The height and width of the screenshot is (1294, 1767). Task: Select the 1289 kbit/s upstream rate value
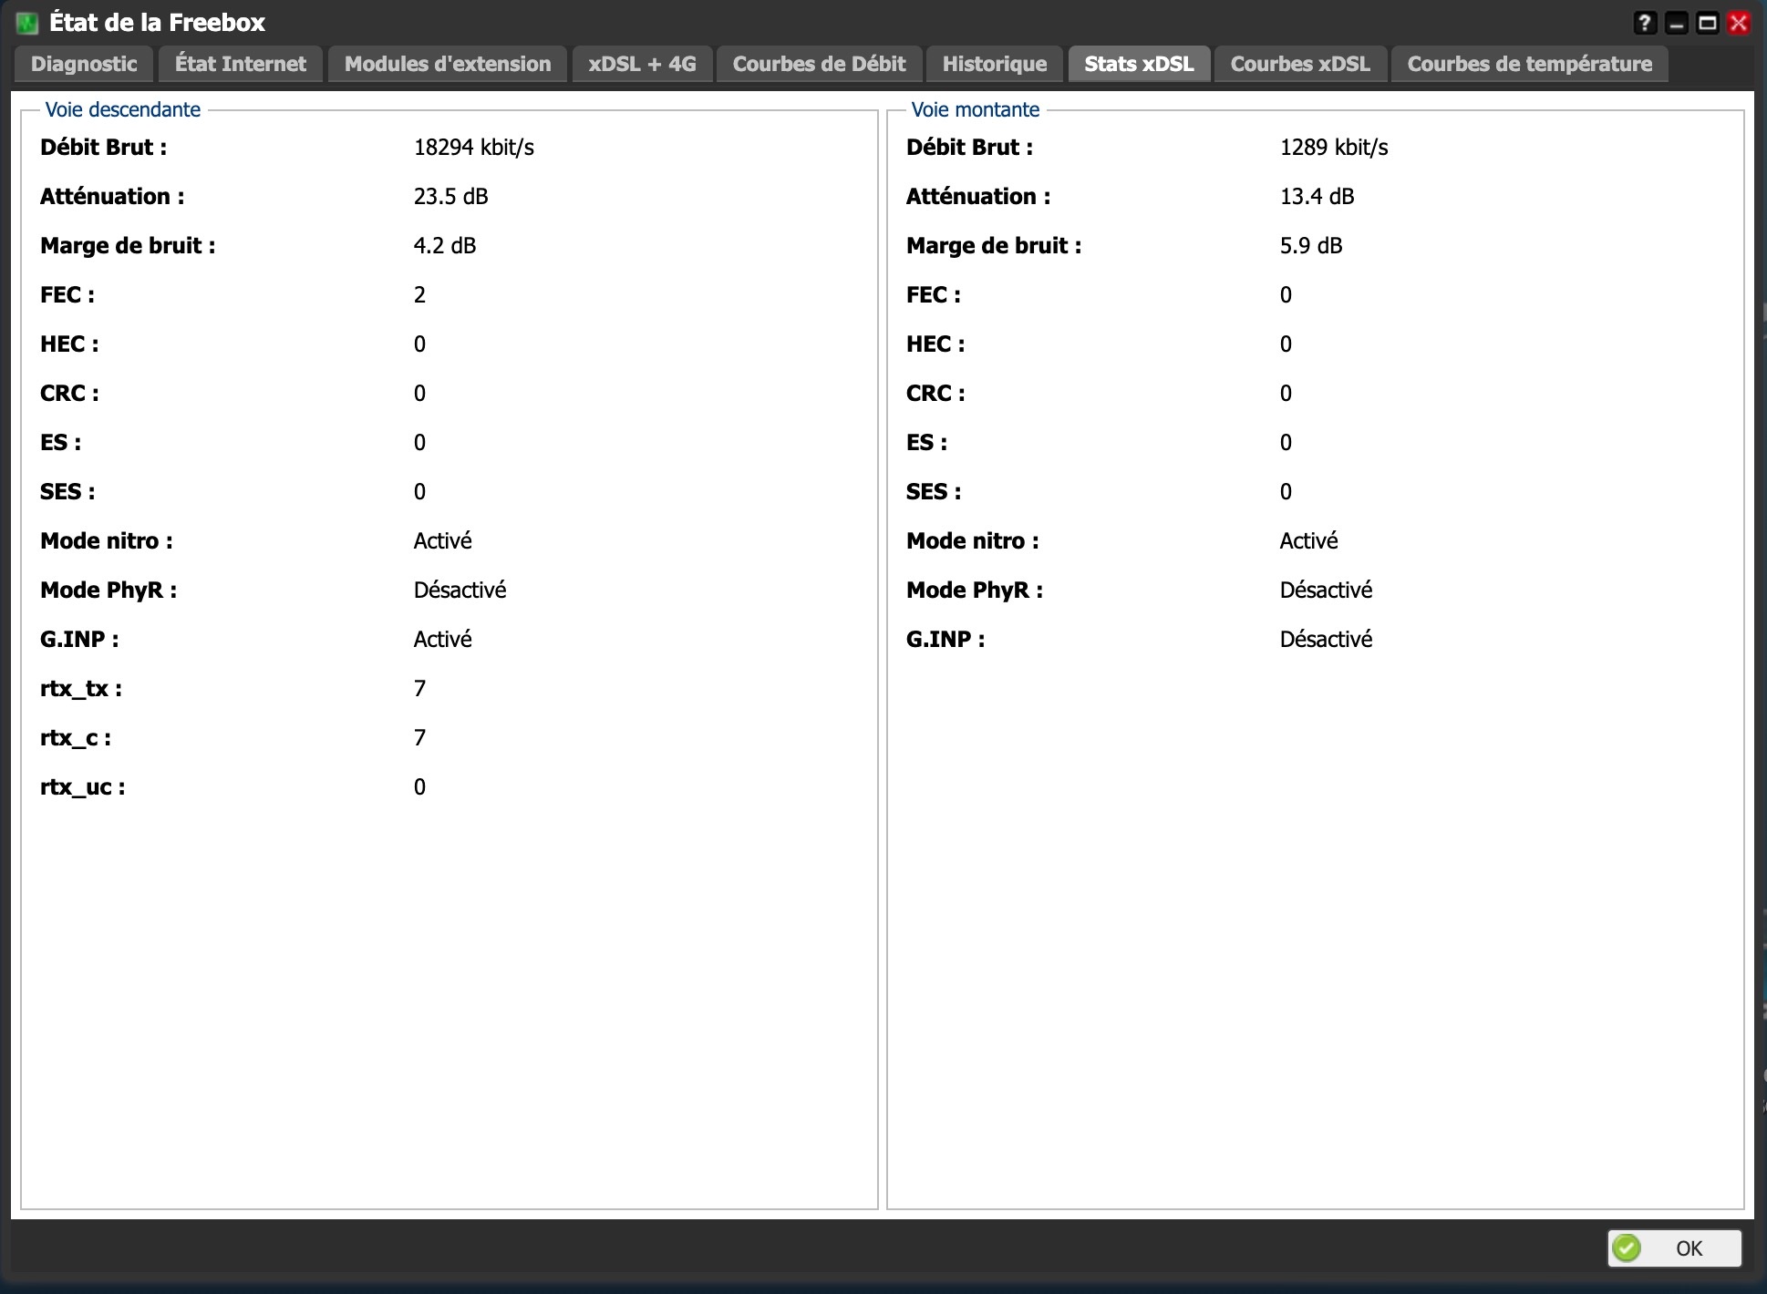(x=1334, y=148)
